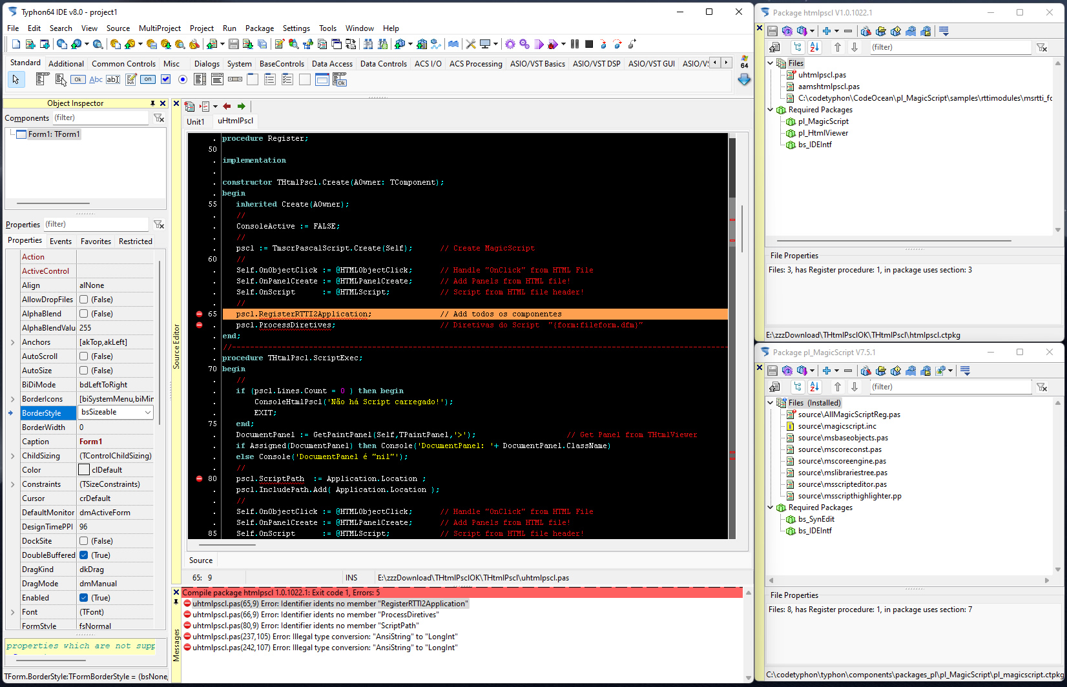
Task: Select the TCheckBox component in palette
Action: 165,79
